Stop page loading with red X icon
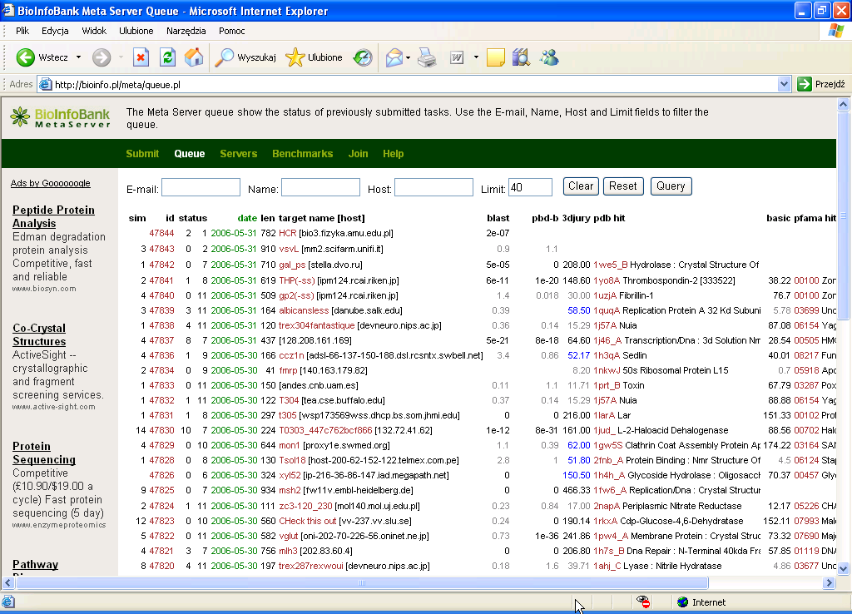 click(x=141, y=57)
